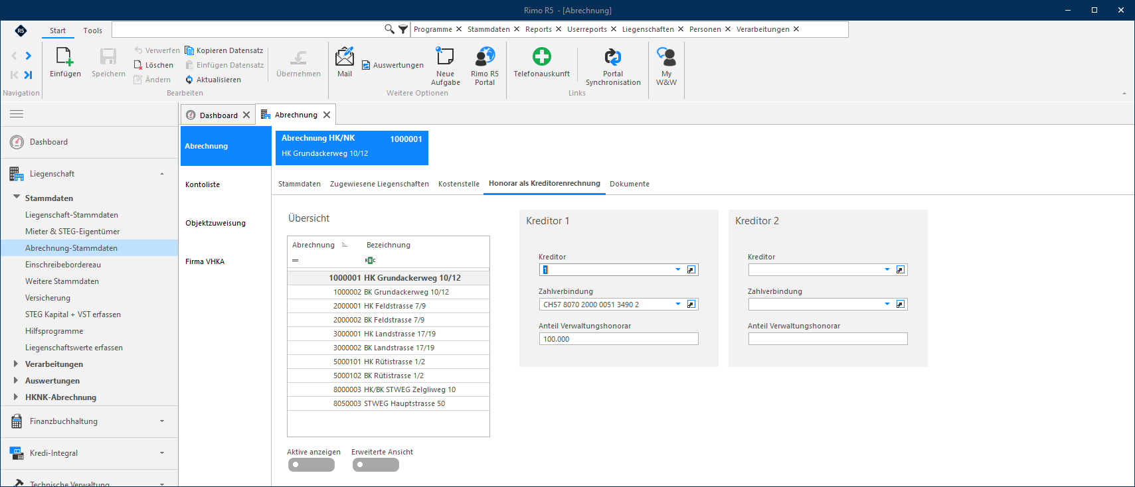This screenshot has height=487, width=1135.
Task: Open Kreditor 1 Kreditor dropdown
Action: coord(678,269)
